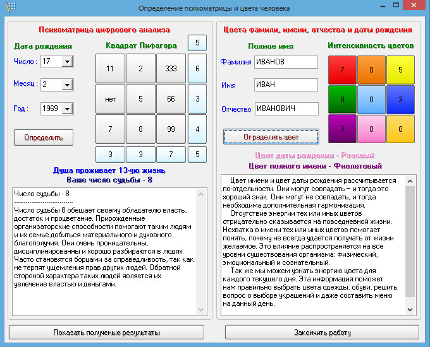Select the dark blue color cell showing 3
Image resolution: width=430 pixels, height=347 pixels.
[x=400, y=99]
